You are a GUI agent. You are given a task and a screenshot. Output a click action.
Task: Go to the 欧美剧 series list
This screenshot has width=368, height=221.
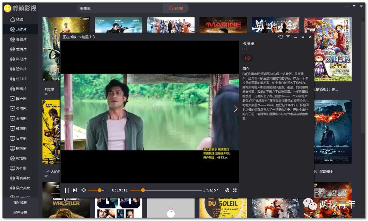pyautogui.click(x=20, y=148)
